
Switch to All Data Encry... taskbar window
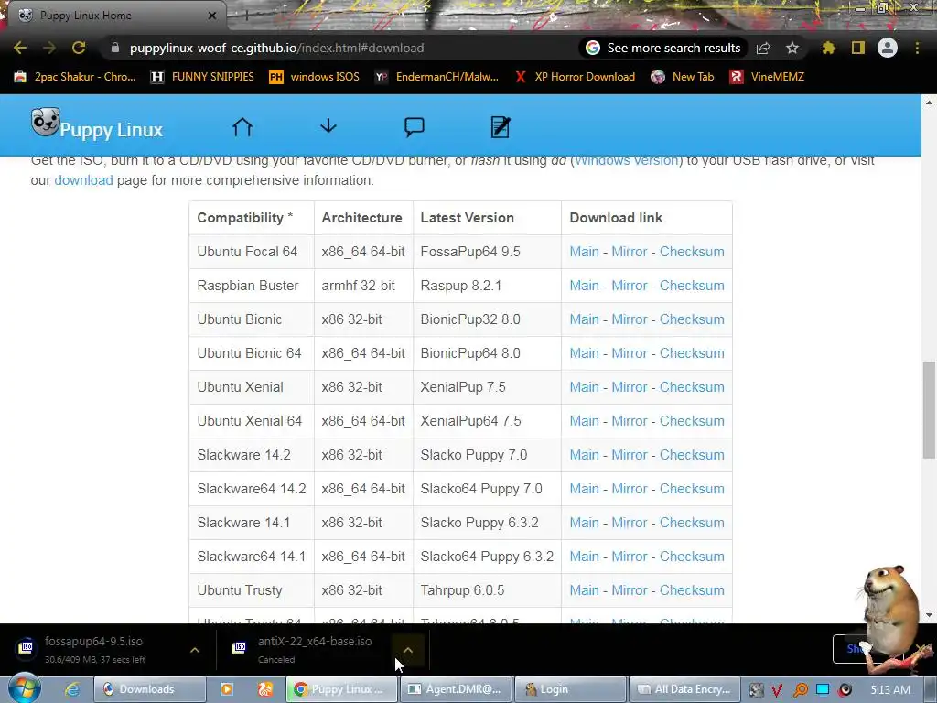tap(684, 689)
